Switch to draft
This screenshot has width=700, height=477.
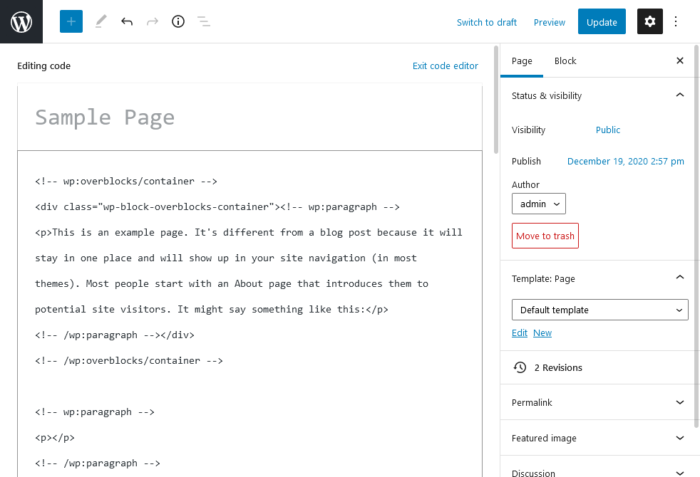(x=487, y=22)
